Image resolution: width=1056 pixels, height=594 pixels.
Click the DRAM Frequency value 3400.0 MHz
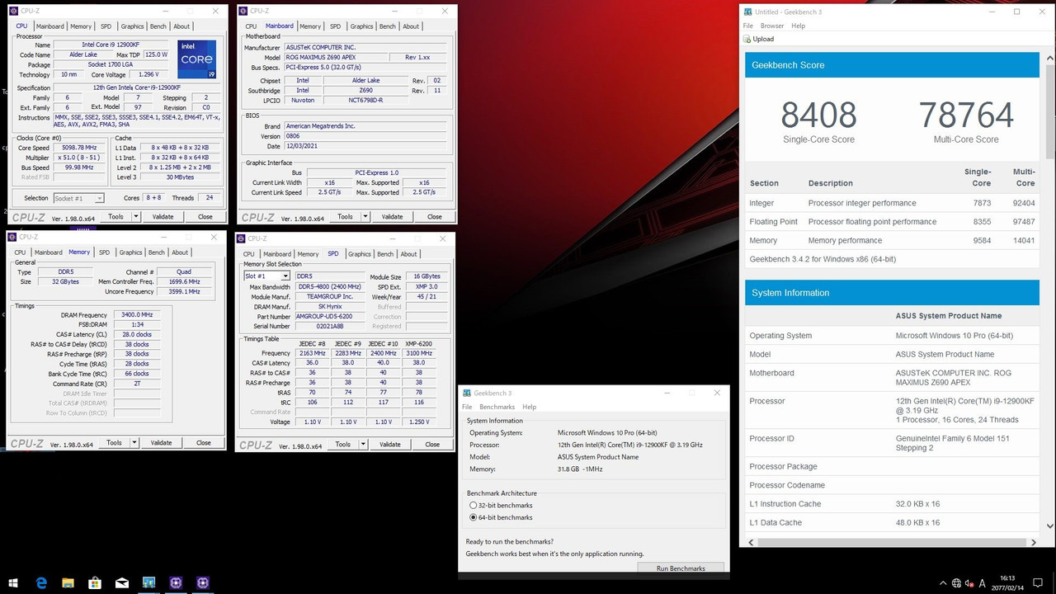pos(136,314)
